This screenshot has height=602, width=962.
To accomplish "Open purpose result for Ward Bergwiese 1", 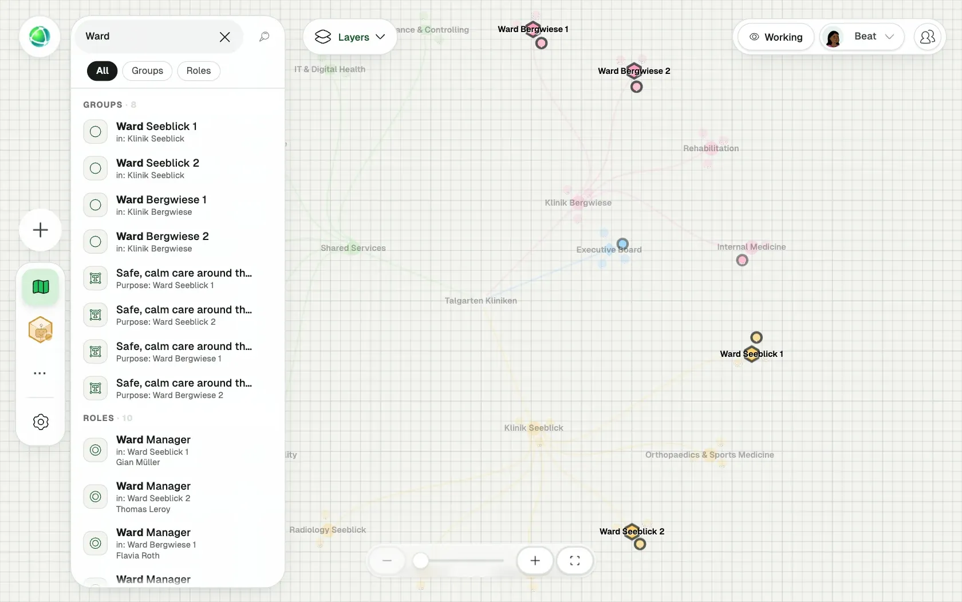I will [x=178, y=352].
